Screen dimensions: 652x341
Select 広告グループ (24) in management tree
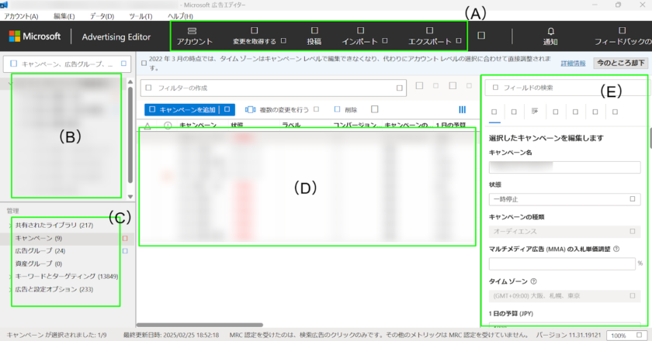pyautogui.click(x=40, y=250)
